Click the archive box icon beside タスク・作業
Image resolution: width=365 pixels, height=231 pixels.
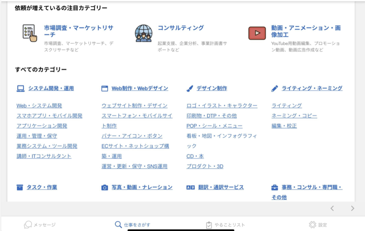[20, 188]
